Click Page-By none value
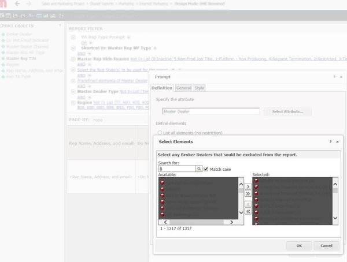 (98, 120)
